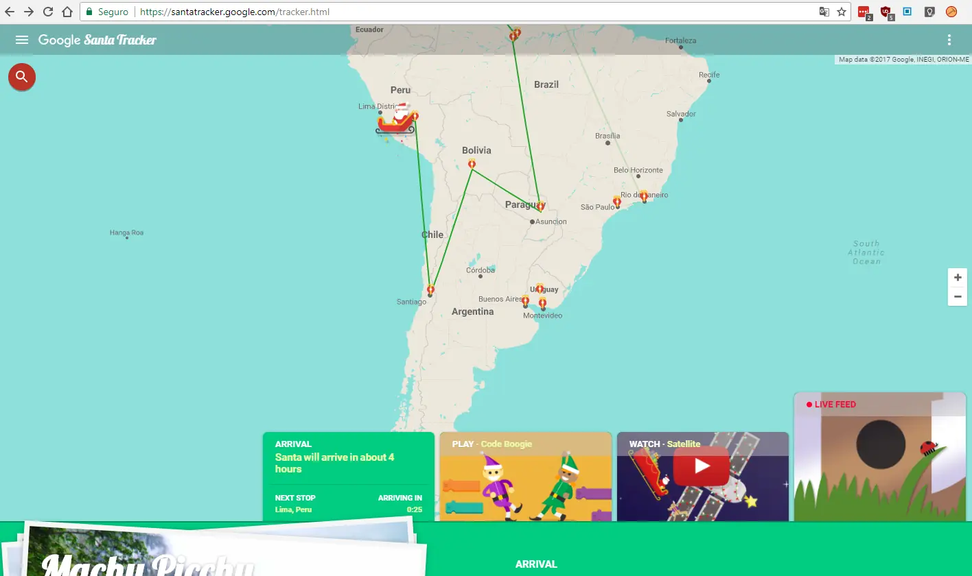Zoom out on the map
This screenshot has height=576, width=972.
click(x=957, y=296)
